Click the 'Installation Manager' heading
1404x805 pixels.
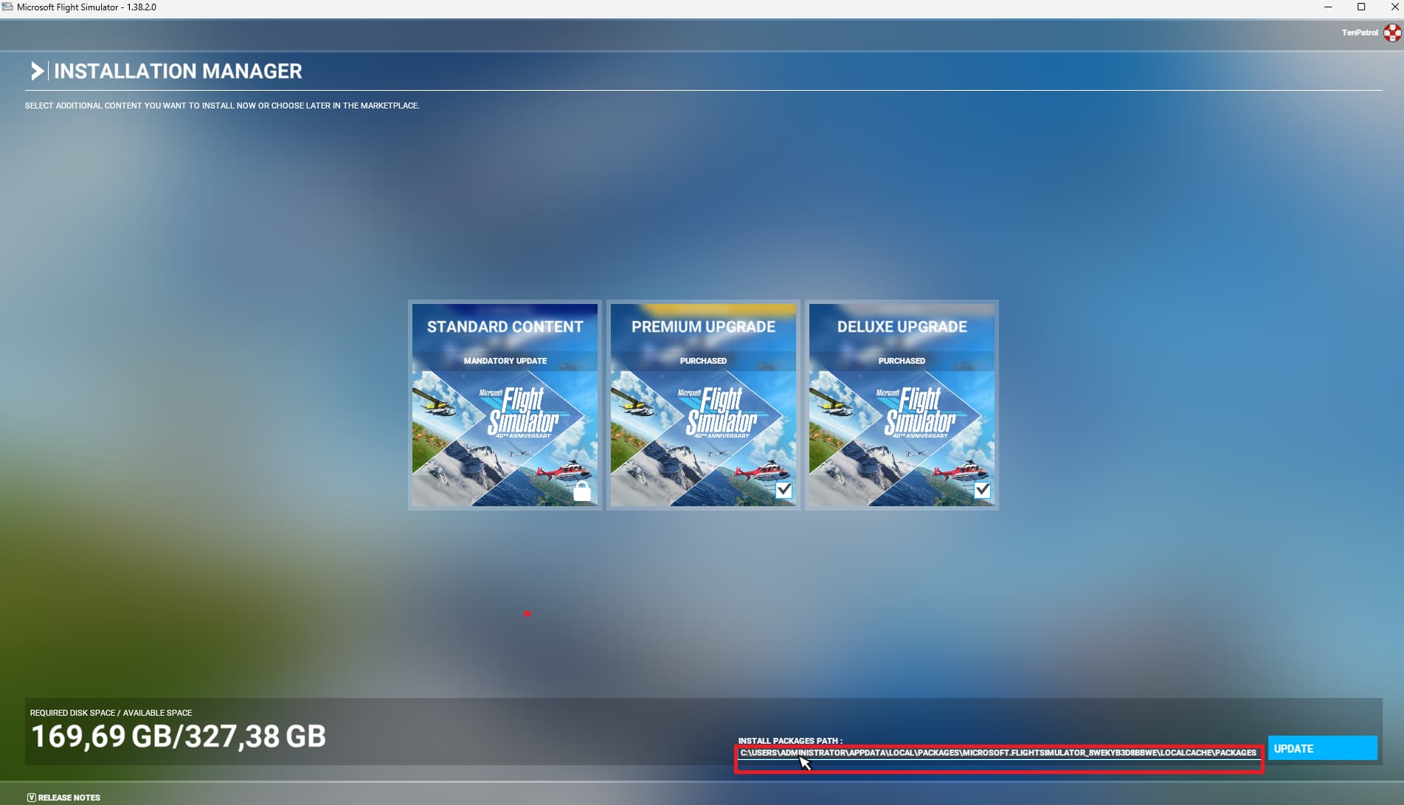pyautogui.click(x=178, y=71)
